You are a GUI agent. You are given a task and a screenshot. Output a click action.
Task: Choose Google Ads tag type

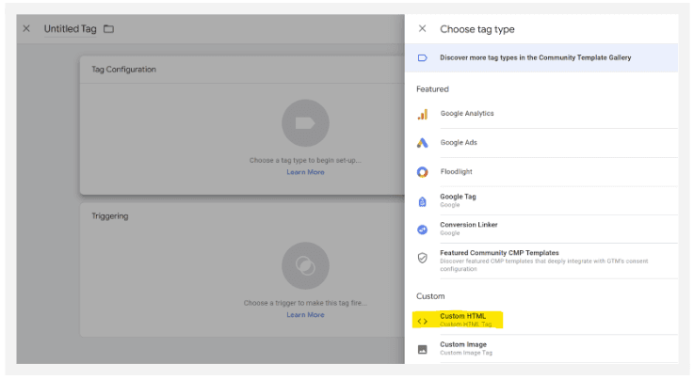pos(547,143)
